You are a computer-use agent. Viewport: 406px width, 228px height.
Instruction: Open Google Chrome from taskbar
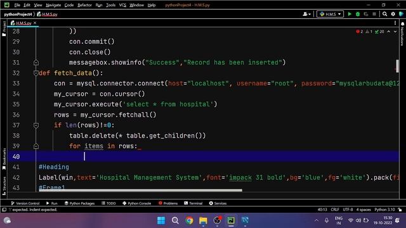[x=189, y=220]
